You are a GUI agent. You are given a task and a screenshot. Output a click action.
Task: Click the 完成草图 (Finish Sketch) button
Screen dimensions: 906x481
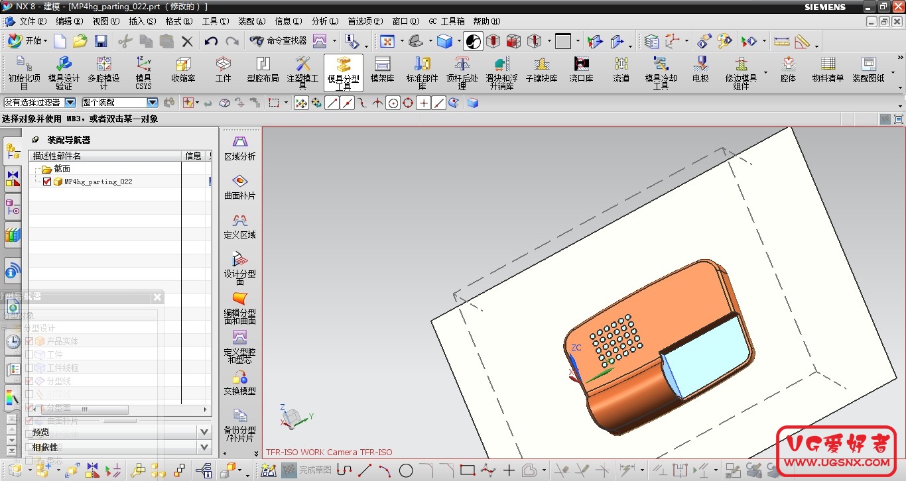306,470
